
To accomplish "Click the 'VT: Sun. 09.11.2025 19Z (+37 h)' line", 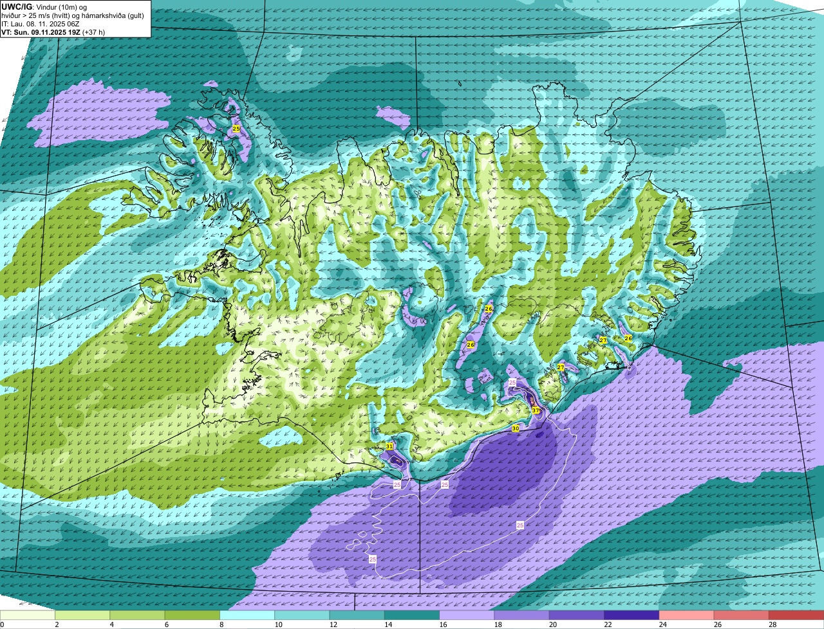I will click(53, 32).
